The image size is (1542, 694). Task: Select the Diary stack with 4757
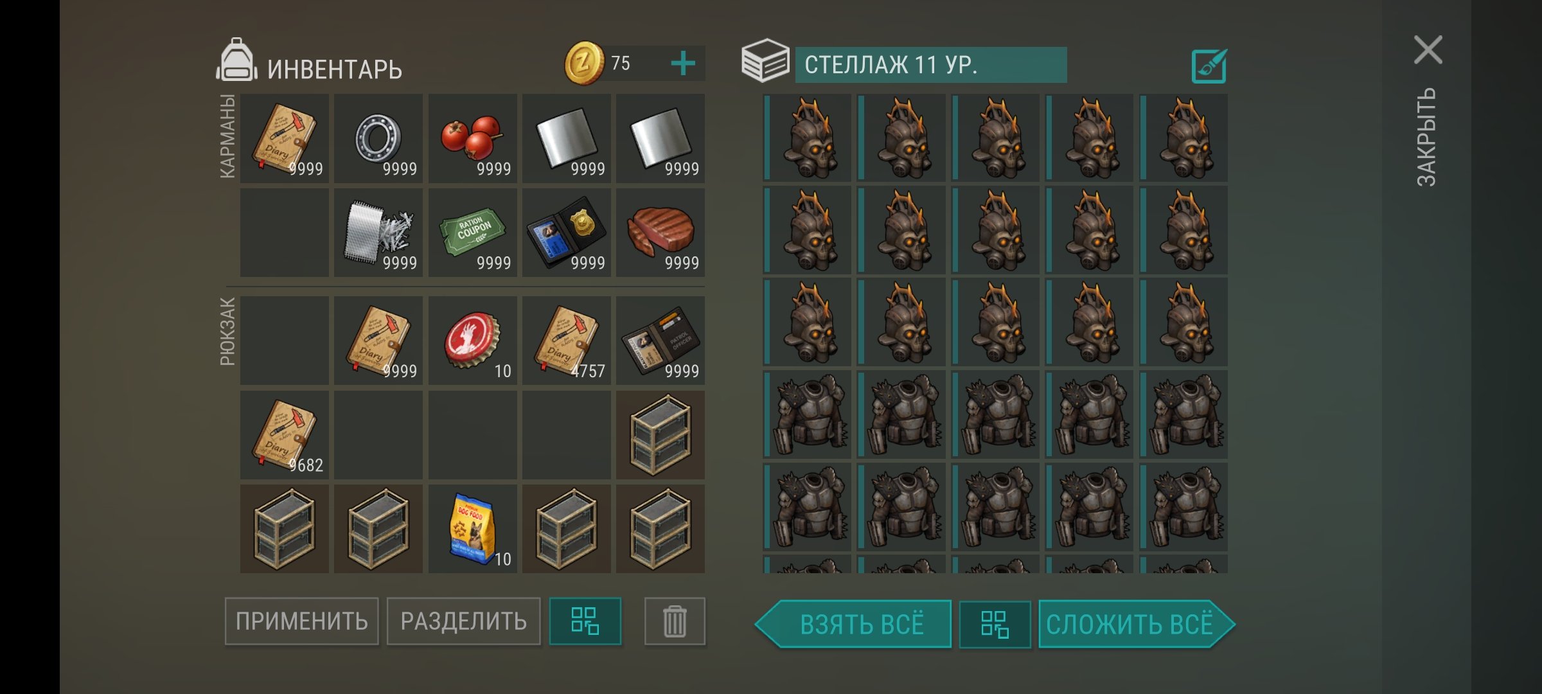[x=566, y=341]
